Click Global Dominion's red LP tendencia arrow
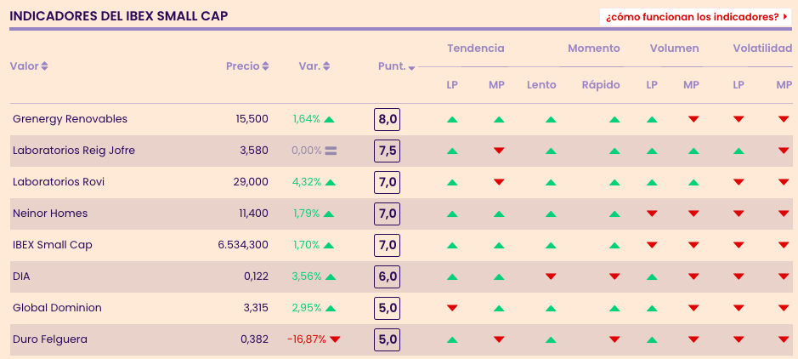Screen dimensions: 798x359 click(x=452, y=308)
